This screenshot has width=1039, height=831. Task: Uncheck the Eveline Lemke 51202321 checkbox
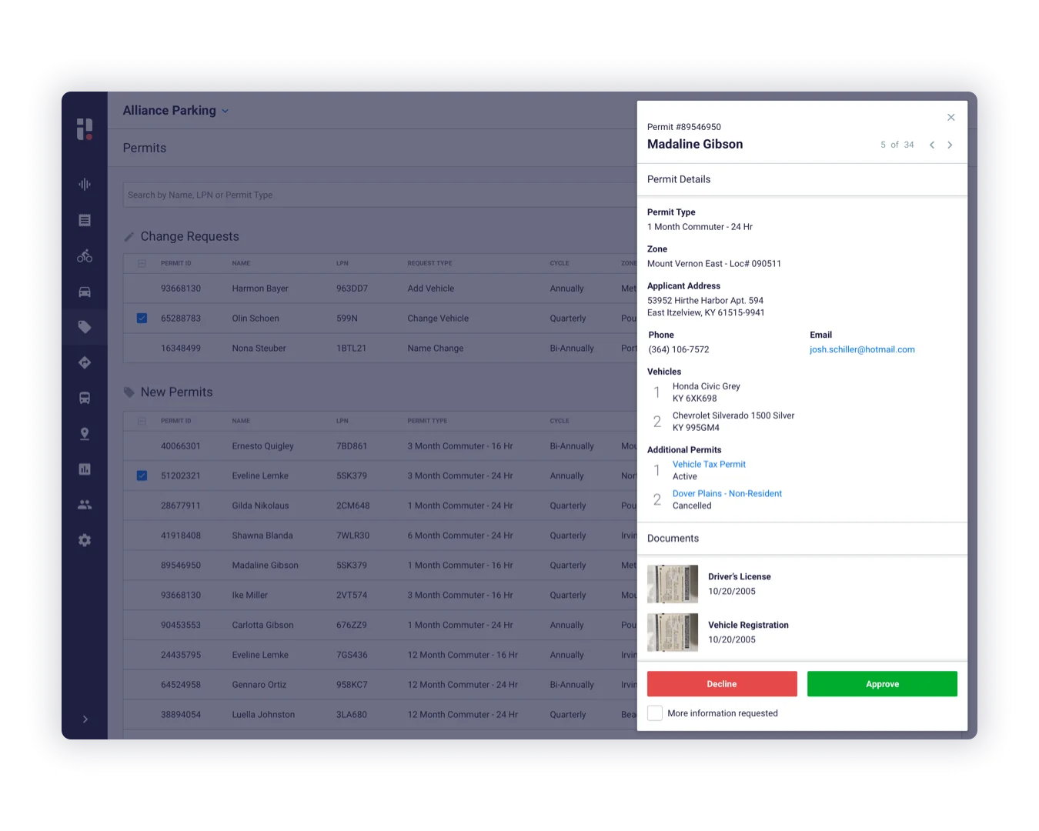click(x=142, y=476)
